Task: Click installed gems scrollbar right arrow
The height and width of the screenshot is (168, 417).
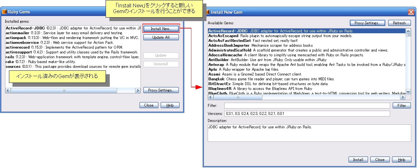Action: coord(138,91)
